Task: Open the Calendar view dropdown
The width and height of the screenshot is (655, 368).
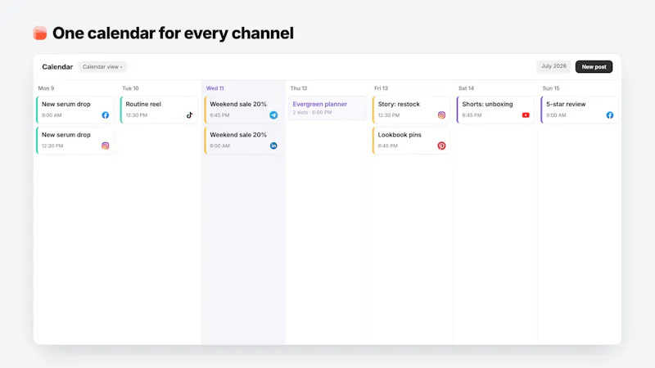Action: tap(102, 67)
